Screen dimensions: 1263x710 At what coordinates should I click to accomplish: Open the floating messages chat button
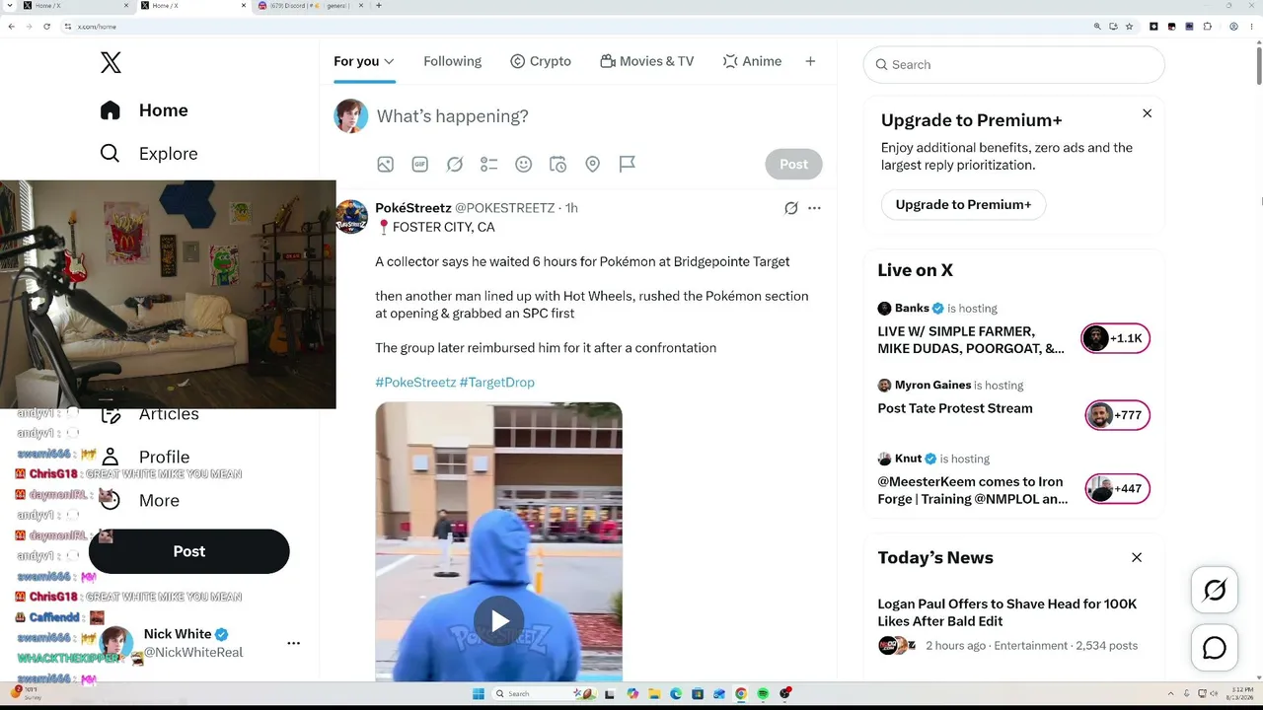[x=1215, y=648]
